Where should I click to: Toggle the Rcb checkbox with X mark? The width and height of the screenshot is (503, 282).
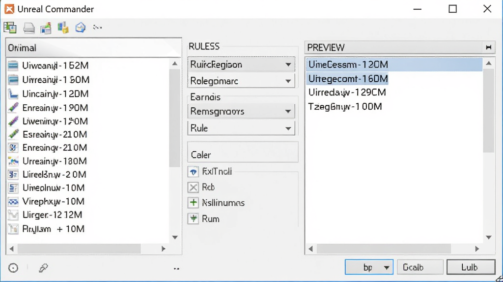(x=193, y=188)
